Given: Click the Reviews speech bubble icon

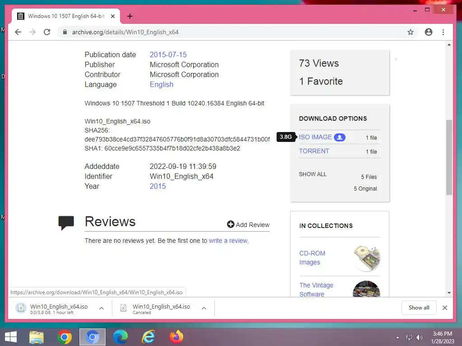Looking at the screenshot, I should (x=66, y=223).
